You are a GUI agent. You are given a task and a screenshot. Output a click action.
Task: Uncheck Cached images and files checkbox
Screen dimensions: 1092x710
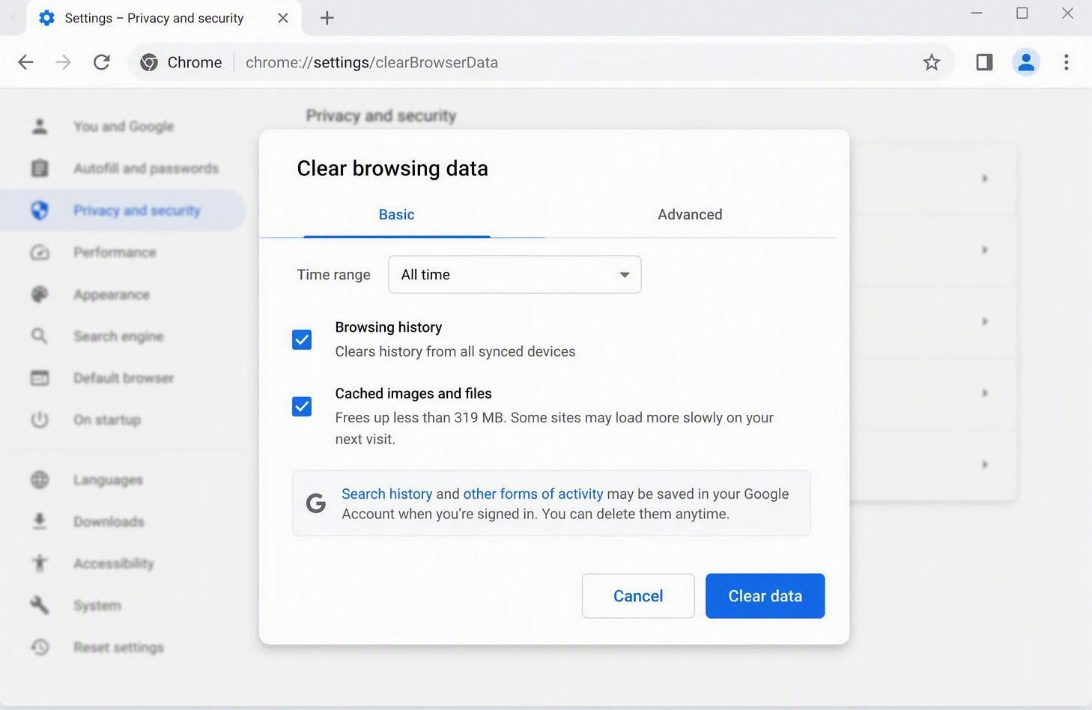[x=302, y=407]
